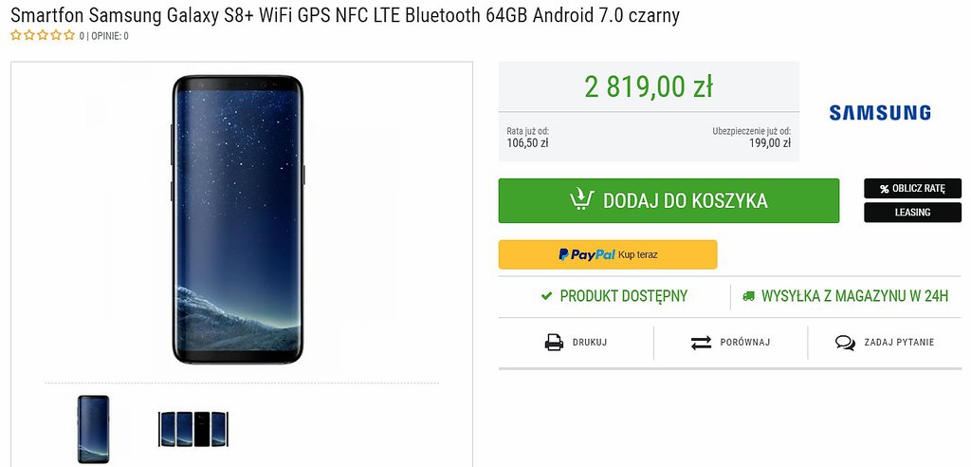Screen dimensions: 971x467
Task: Pay with PayPal Kup teraz button
Action: click(x=608, y=254)
